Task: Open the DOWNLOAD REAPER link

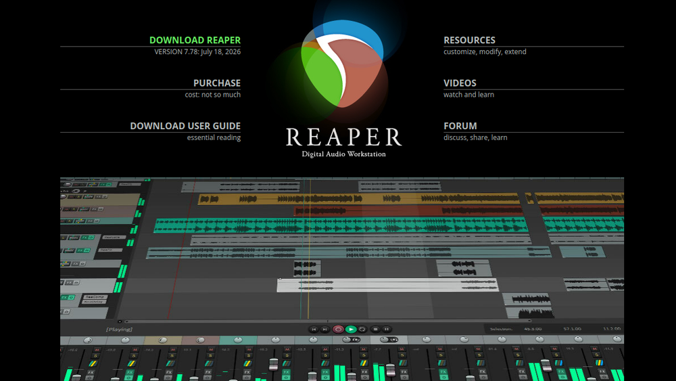Action: 195,40
